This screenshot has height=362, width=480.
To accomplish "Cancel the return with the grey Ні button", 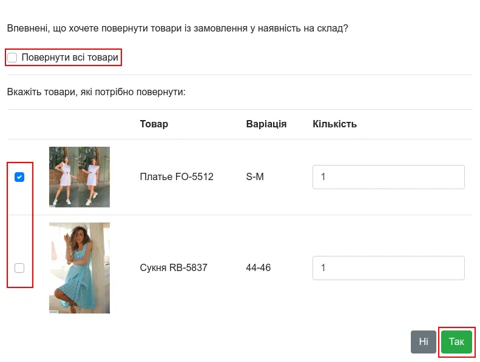I will (x=424, y=342).
